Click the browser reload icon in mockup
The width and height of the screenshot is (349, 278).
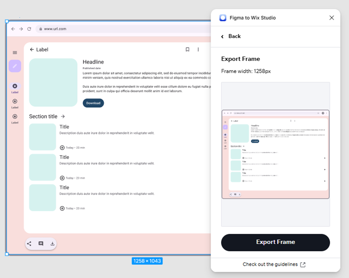[x=29, y=29]
